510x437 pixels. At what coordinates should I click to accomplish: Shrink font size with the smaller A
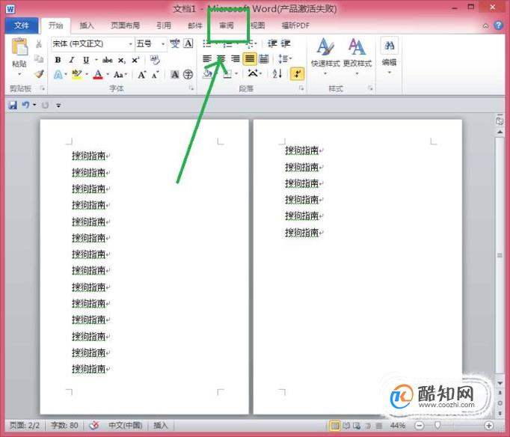[156, 75]
